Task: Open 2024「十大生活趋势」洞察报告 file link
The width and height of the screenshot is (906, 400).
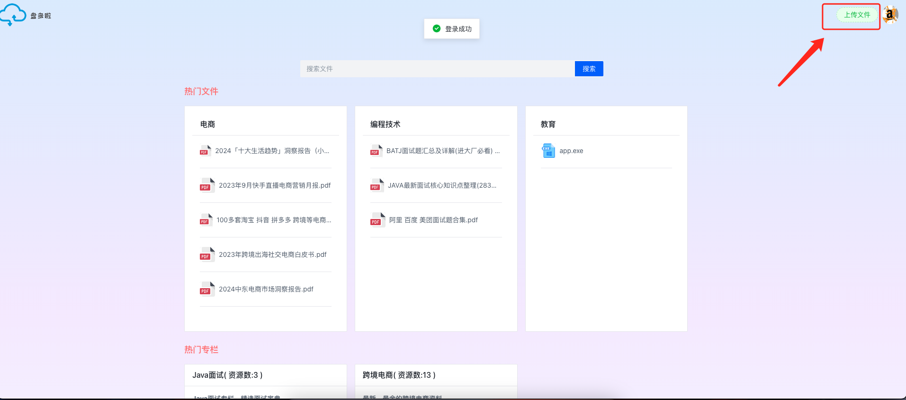Action: point(272,151)
